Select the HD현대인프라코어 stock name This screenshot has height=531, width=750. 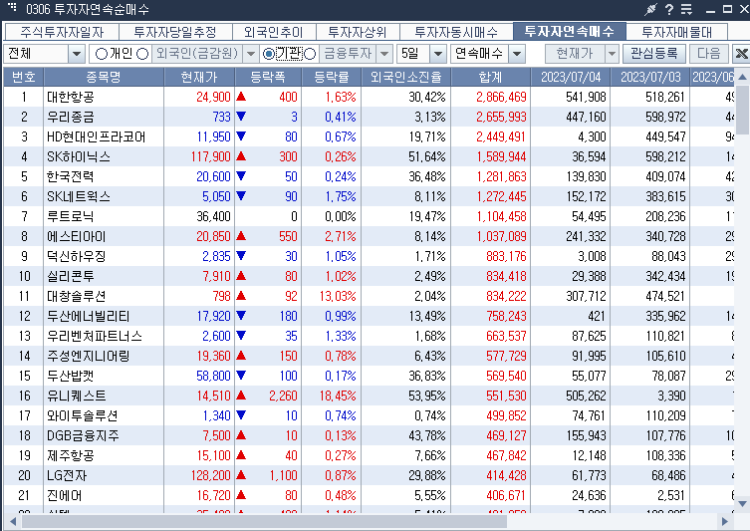(96, 137)
